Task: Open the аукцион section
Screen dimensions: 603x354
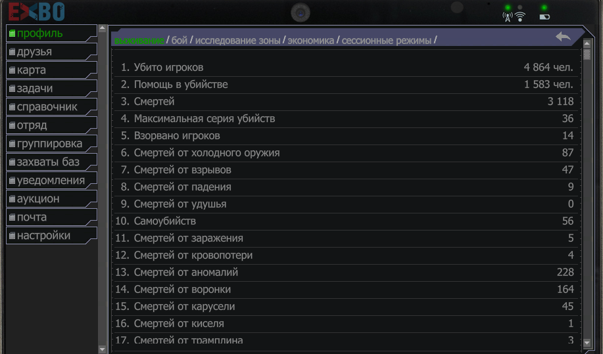Action: pos(51,199)
